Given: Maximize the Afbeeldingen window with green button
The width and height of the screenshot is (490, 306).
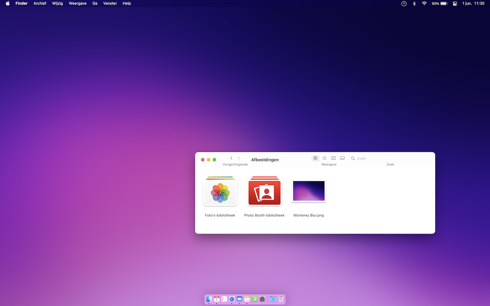Looking at the screenshot, I should 214,160.
